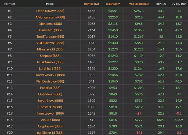Select the $1293 expectation value
Image resolution: width=188 pixels, height=135 pixels.
pos(139,88)
